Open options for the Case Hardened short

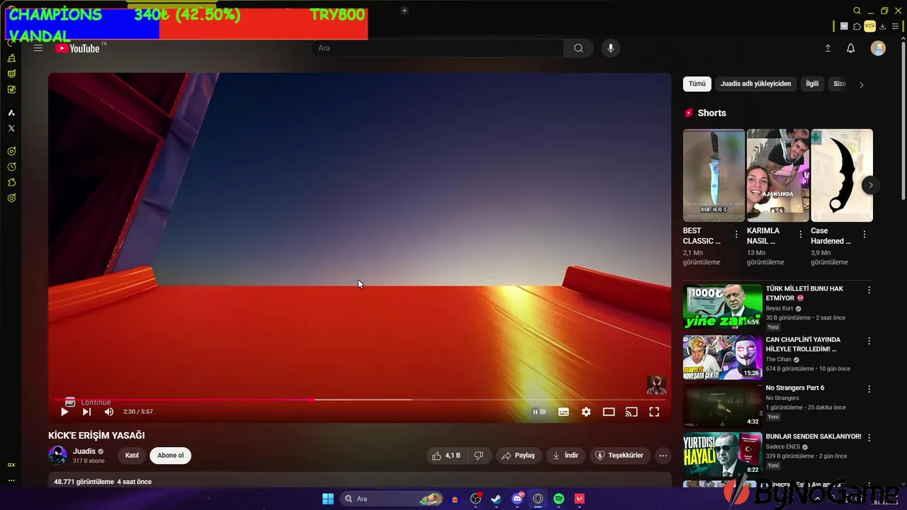864,234
